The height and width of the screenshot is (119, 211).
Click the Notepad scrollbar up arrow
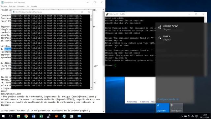(104, 10)
